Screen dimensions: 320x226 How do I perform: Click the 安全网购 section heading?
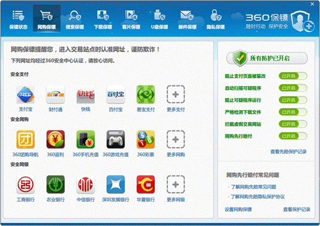pos(20,120)
